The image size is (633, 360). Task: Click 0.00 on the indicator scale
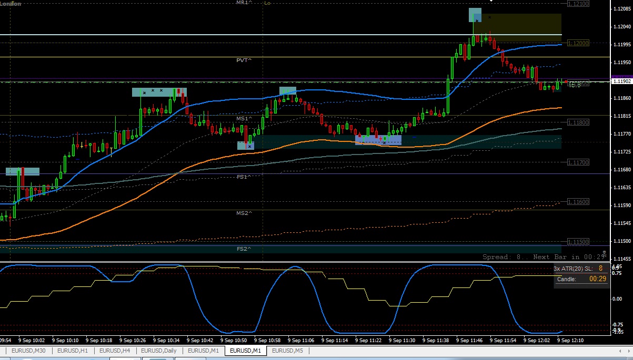point(618,299)
